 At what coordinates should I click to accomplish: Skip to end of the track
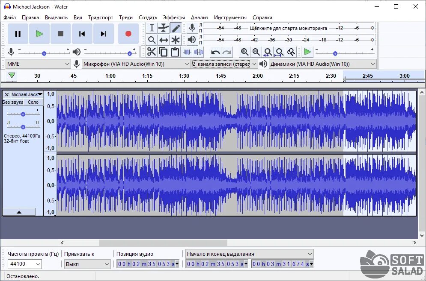coord(104,34)
